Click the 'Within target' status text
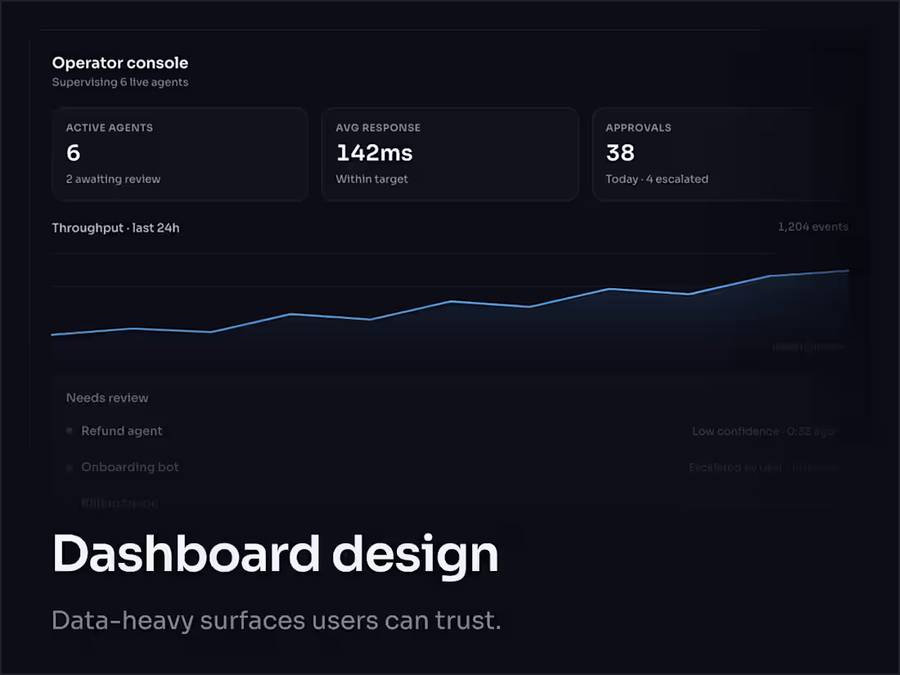Viewport: 900px width, 675px height. click(x=371, y=179)
